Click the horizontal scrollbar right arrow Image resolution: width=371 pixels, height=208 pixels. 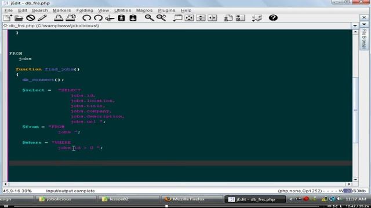[x=350, y=184]
